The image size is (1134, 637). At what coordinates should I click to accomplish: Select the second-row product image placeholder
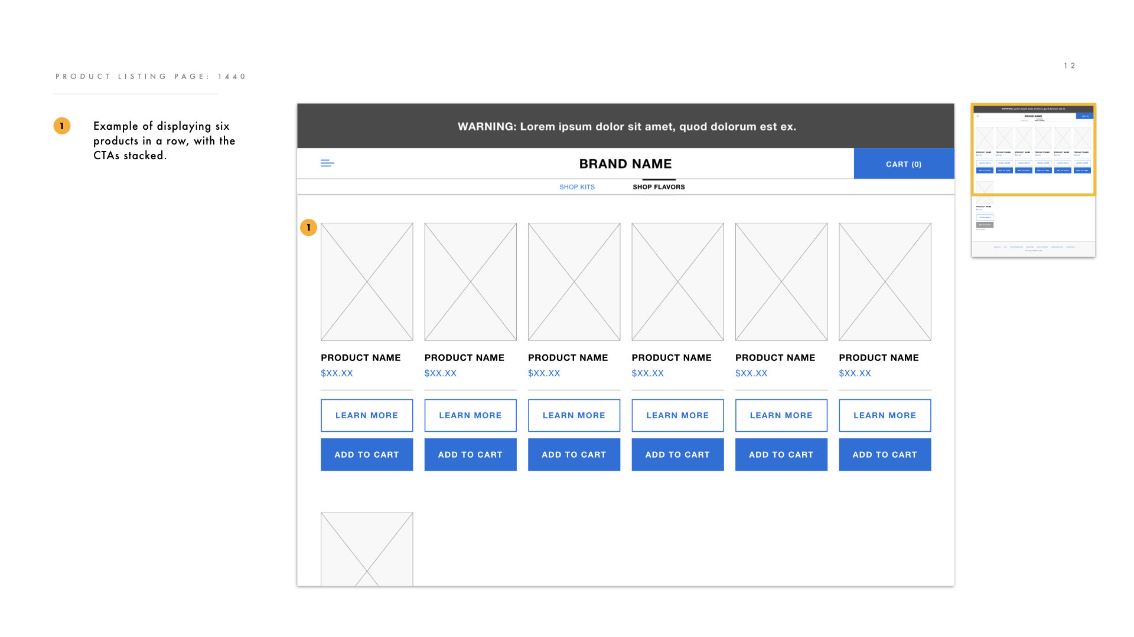pyautogui.click(x=367, y=549)
